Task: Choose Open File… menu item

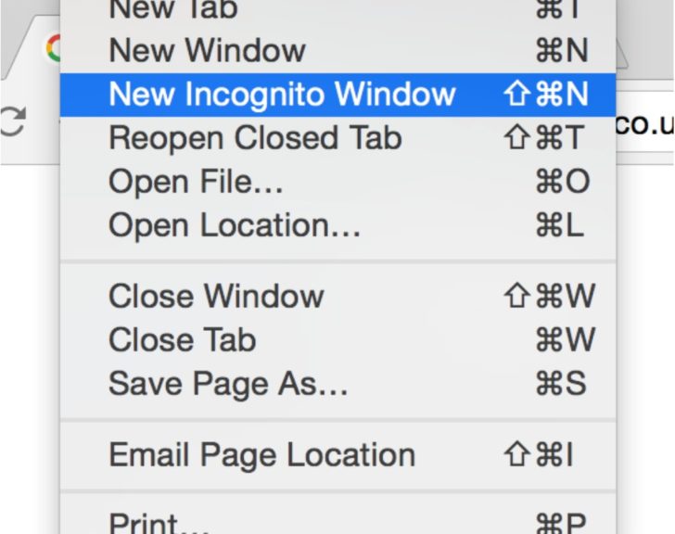Action: (x=337, y=182)
